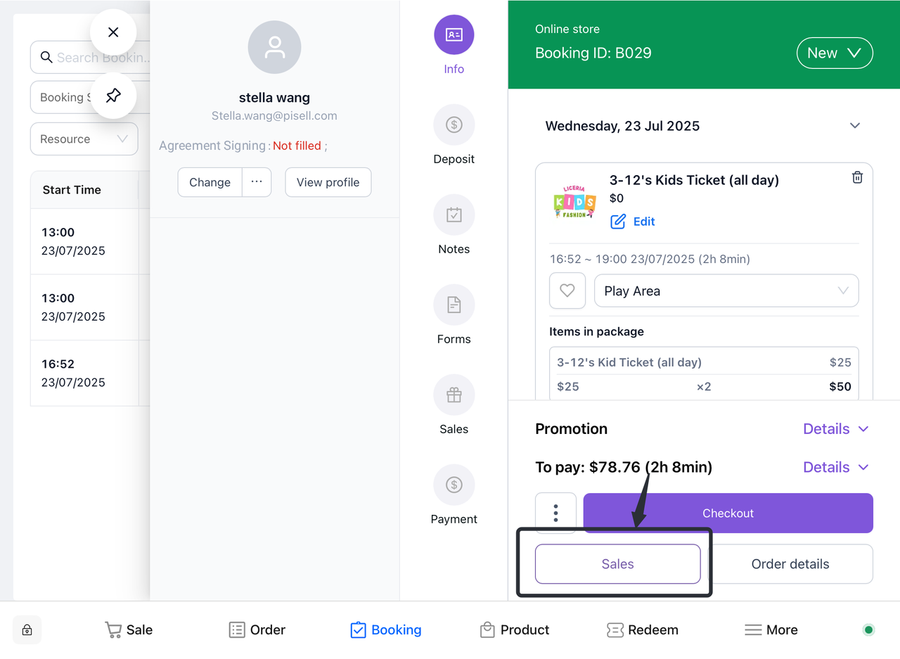This screenshot has height=659, width=900.
Task: Delete the Kids Ticket with trash icon
Action: (x=857, y=177)
